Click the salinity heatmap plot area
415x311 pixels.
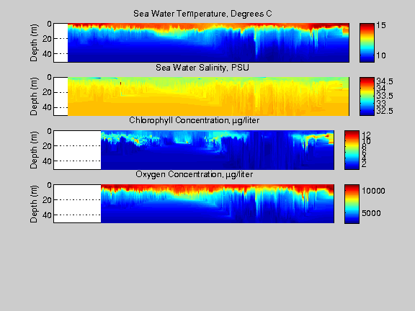pos(202,96)
